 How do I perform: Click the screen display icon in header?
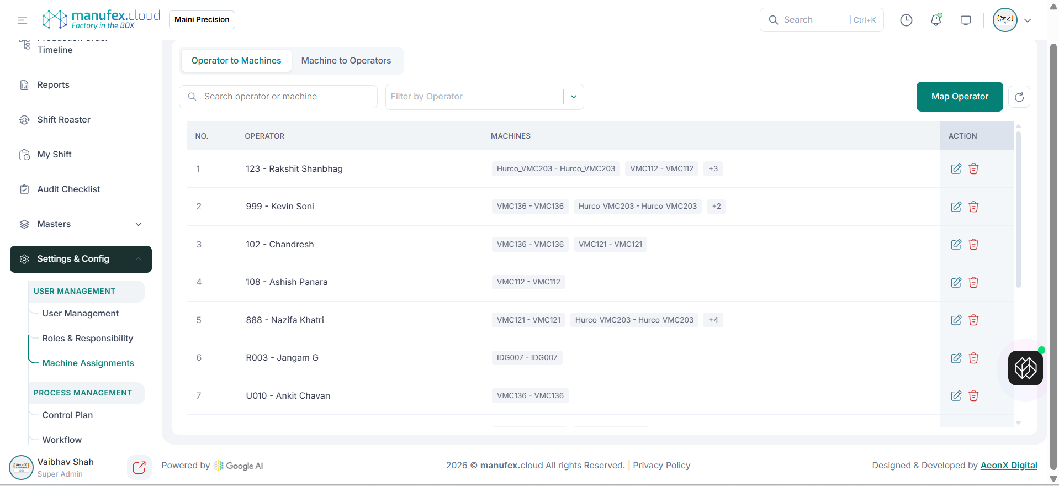(x=965, y=20)
